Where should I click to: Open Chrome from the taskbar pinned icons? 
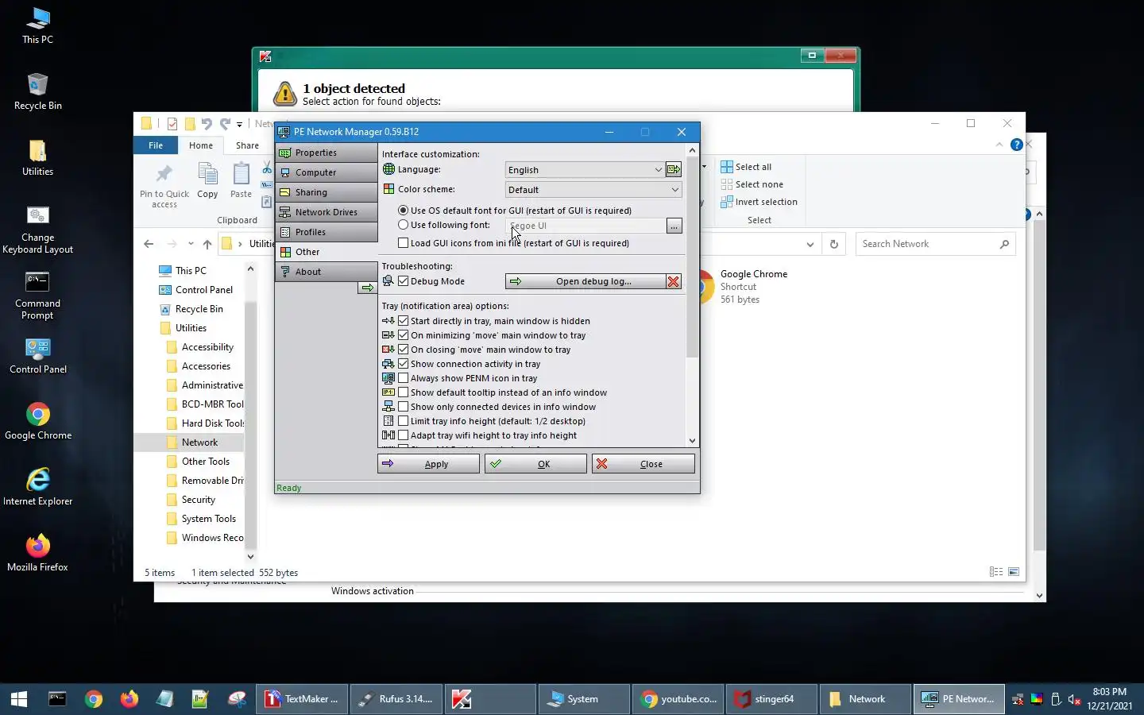tap(94, 699)
